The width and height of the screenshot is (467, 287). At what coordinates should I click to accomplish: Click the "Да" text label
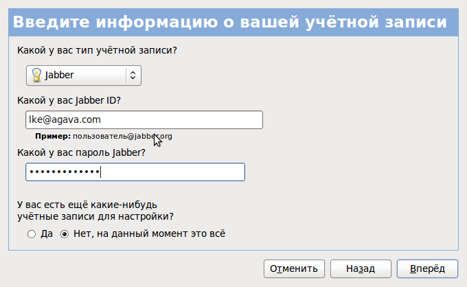pyautogui.click(x=47, y=234)
